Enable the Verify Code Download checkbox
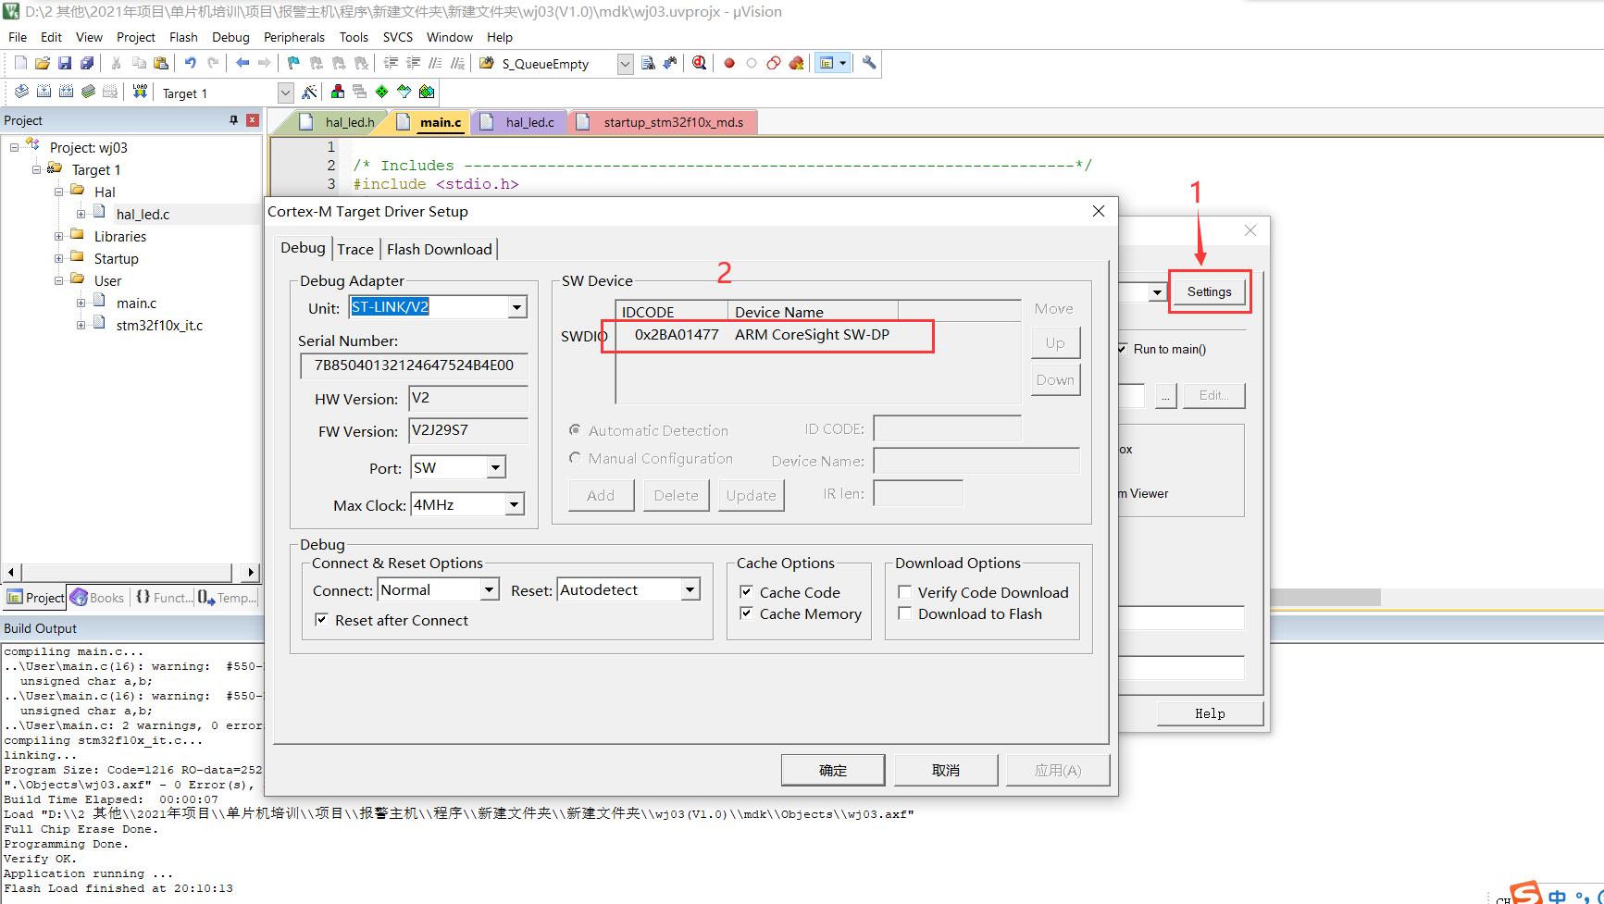 (x=905, y=591)
